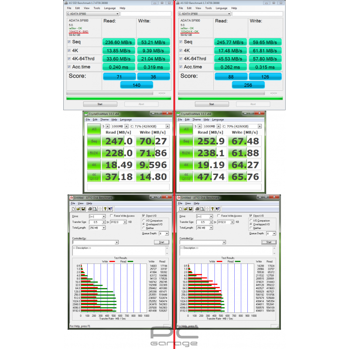Open File menu in right ATTO window
The image size is (349, 349).
tap(180, 203)
